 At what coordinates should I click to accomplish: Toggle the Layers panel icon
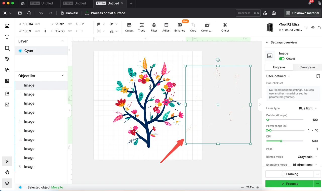point(7,183)
